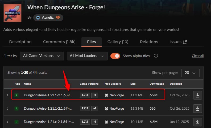Expand the DungeonsArise-1.21.1-2.1.67 row details
This screenshot has width=211, height=128.
click(8, 109)
